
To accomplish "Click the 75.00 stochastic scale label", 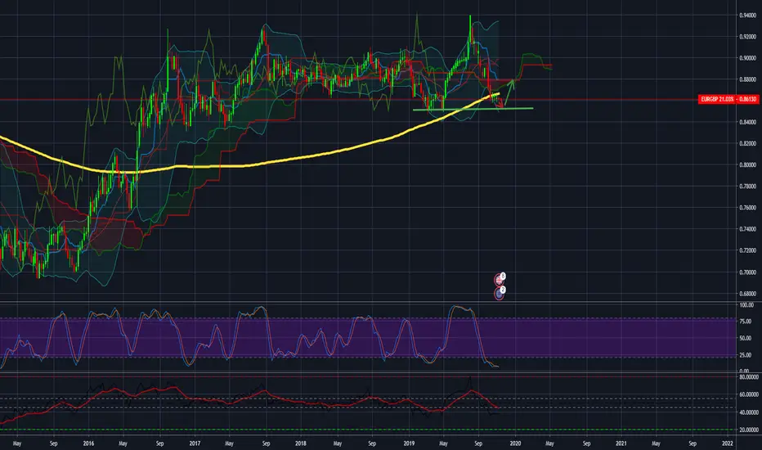I will click(x=746, y=322).
